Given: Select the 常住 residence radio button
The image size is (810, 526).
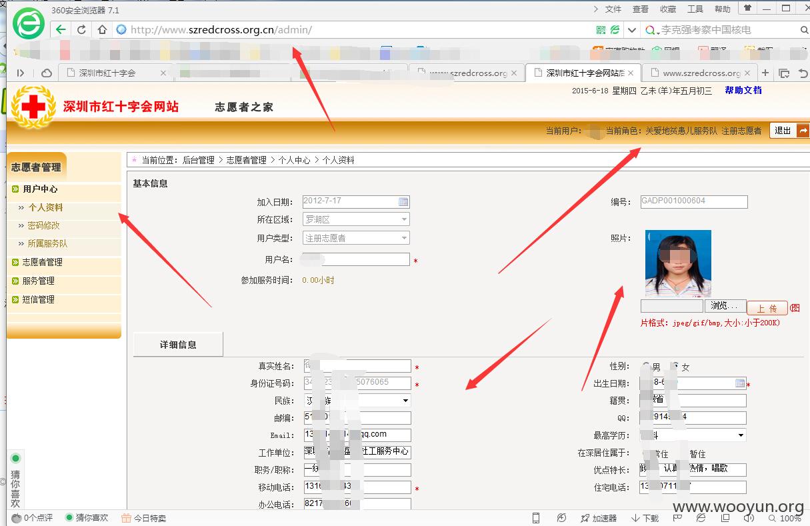Looking at the screenshot, I should pyautogui.click(x=646, y=453).
